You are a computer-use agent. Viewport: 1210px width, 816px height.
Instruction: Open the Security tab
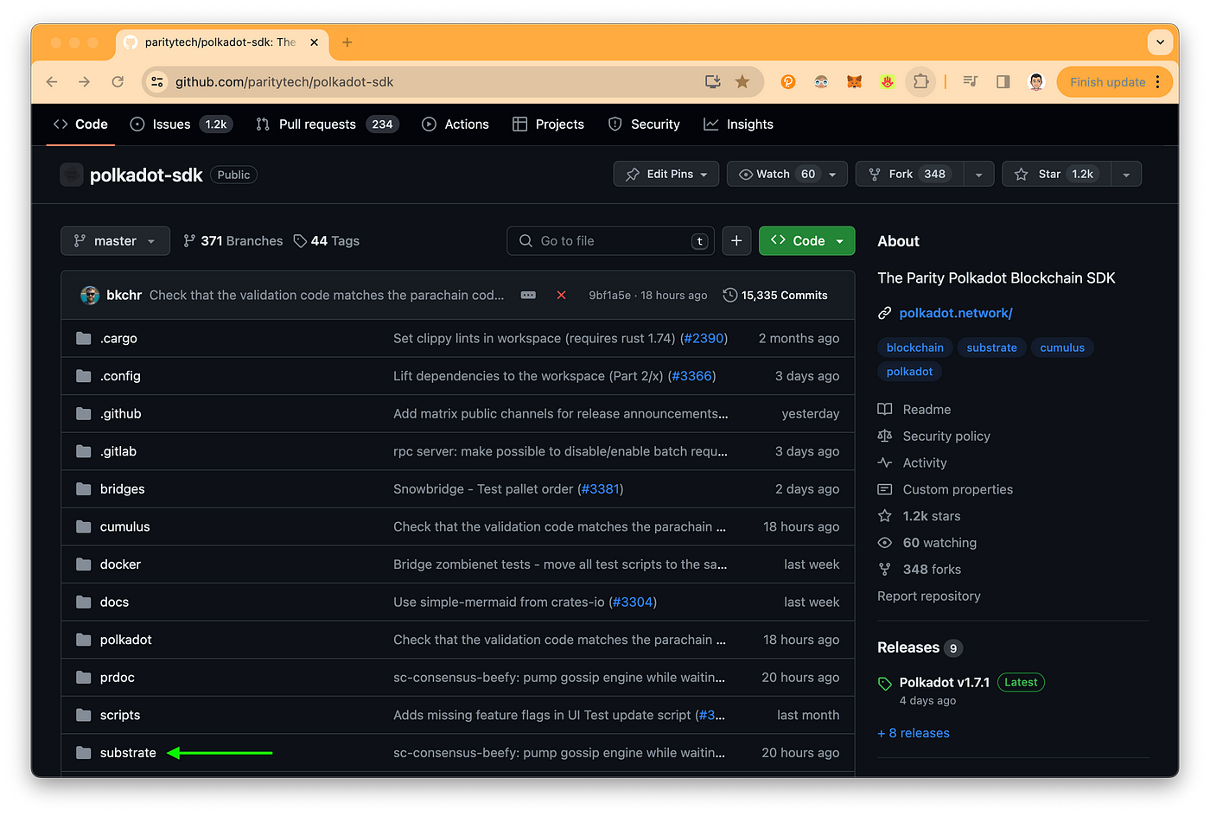point(645,124)
